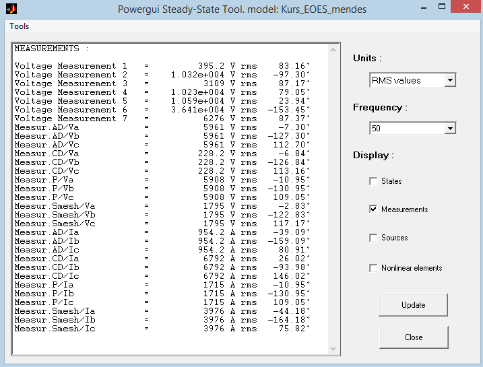483x367 pixels.
Task: Click the Measur.P/Vb row
Action: tap(162, 189)
